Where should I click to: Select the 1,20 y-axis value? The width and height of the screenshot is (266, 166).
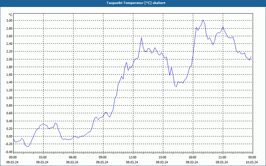[x=10, y=90]
